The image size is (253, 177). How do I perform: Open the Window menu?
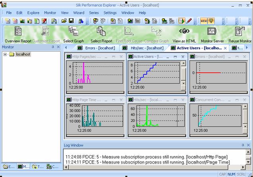(128, 13)
